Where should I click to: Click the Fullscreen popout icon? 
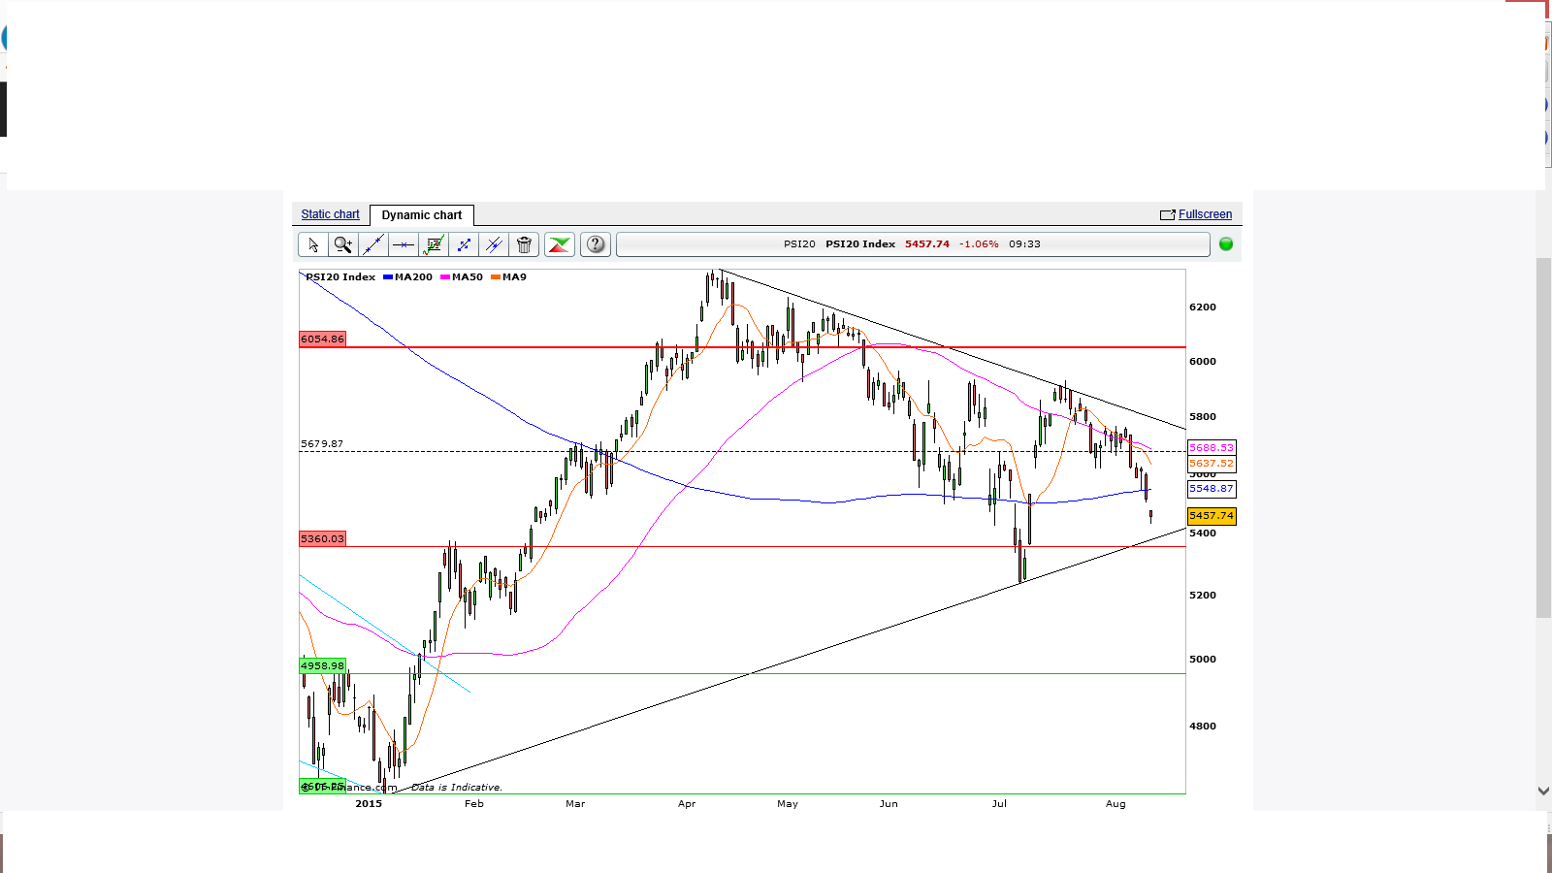point(1168,215)
